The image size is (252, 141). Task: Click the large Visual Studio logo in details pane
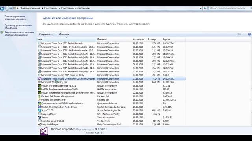pyautogui.click(x=44, y=131)
